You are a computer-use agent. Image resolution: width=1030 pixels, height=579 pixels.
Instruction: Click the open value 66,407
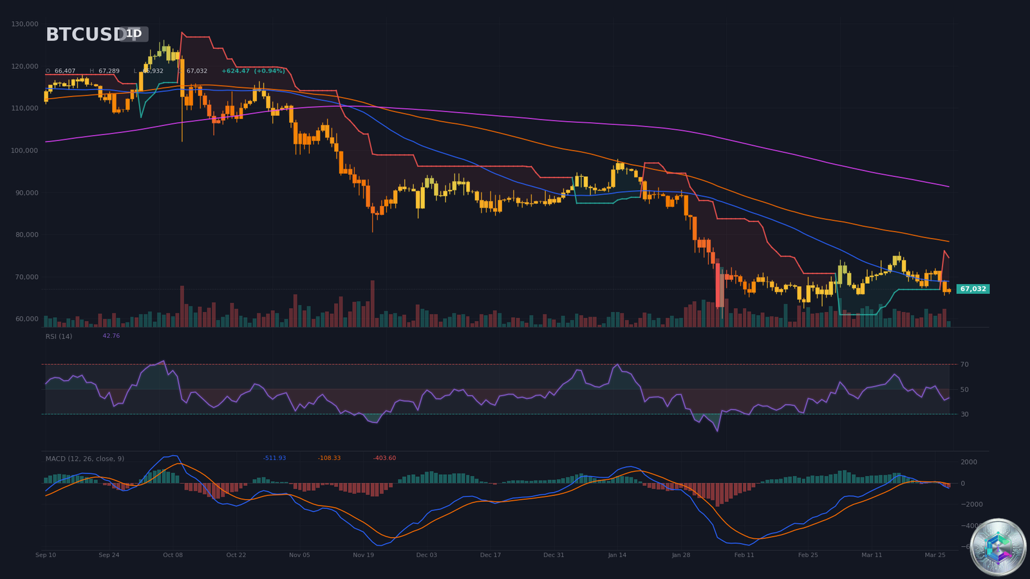click(x=64, y=71)
